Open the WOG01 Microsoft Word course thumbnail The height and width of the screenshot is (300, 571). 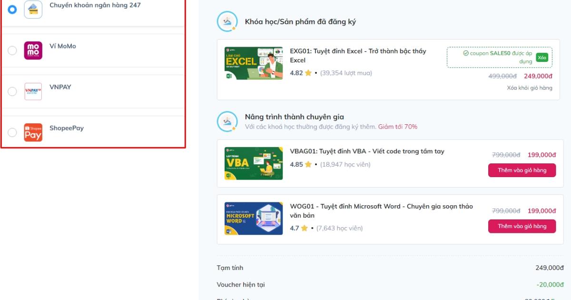[254, 219]
